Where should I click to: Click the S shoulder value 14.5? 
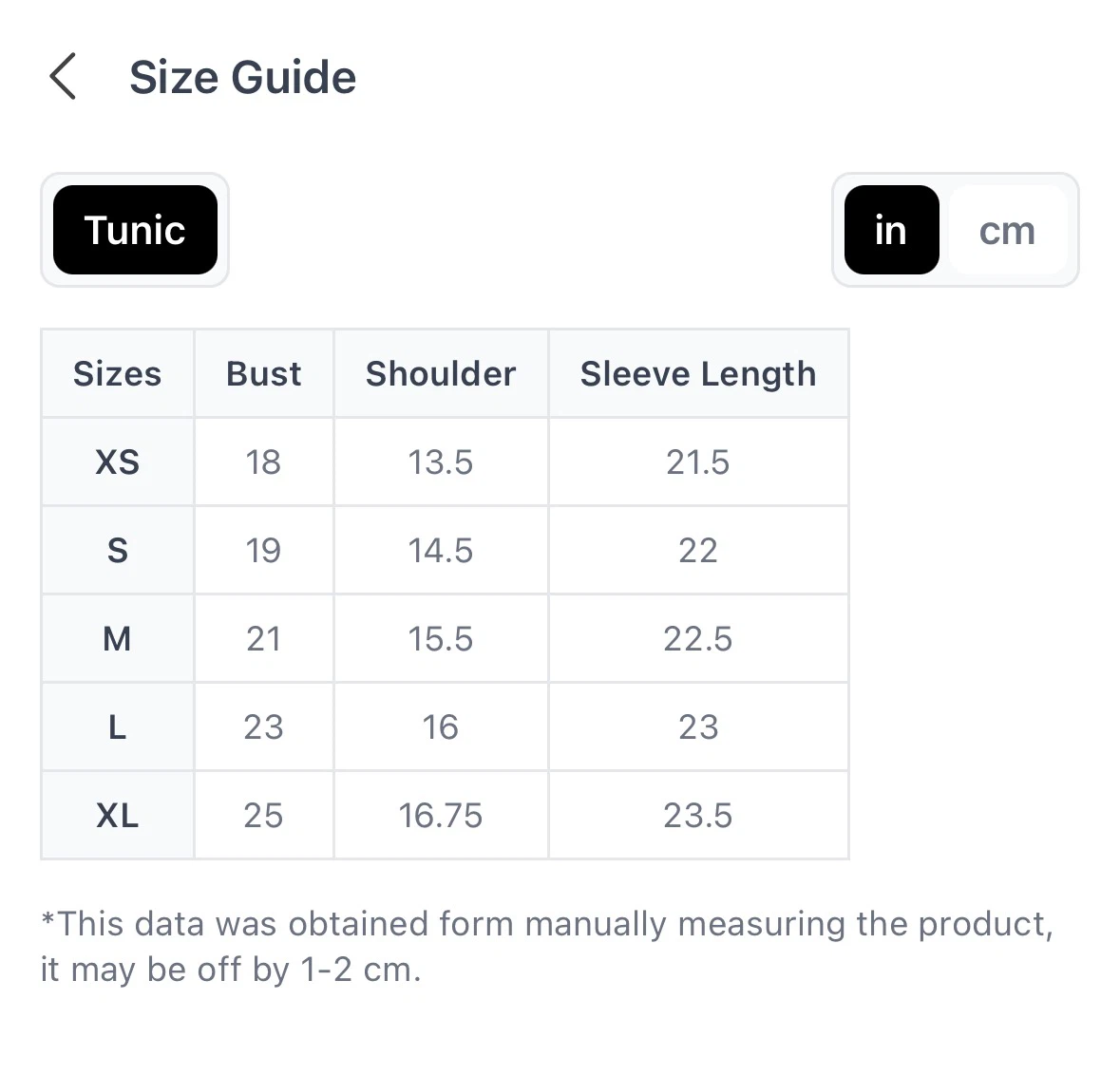coord(441,551)
